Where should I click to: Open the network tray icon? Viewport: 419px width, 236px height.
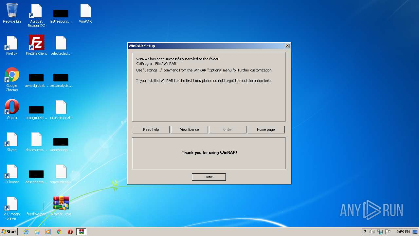point(380,232)
